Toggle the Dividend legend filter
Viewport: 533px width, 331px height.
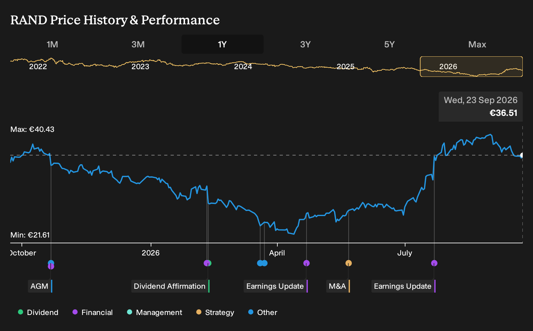point(38,312)
